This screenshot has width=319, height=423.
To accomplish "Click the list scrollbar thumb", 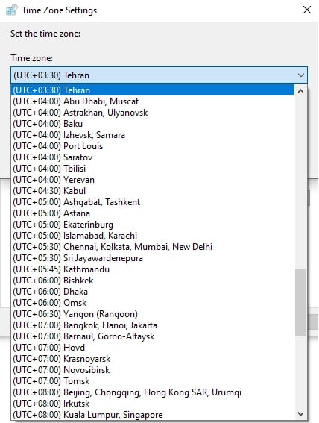I will point(300,302).
